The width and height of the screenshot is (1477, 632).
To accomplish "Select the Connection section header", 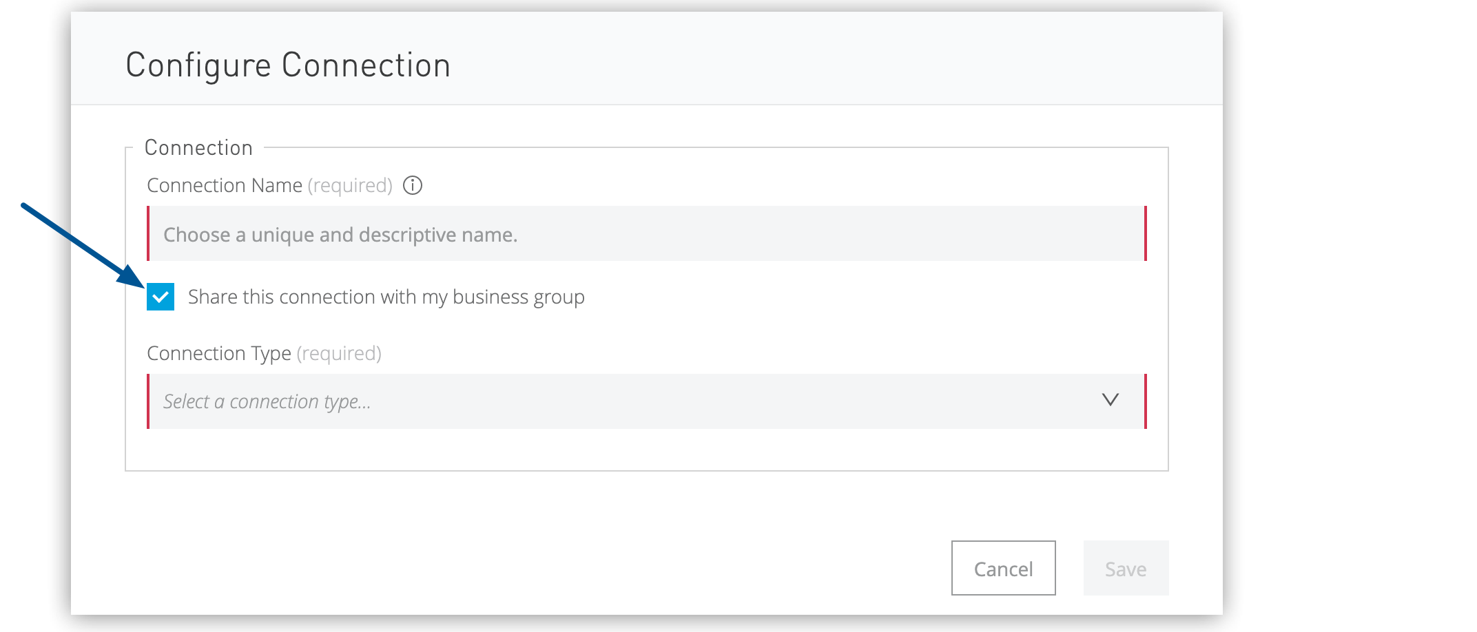I will [198, 147].
